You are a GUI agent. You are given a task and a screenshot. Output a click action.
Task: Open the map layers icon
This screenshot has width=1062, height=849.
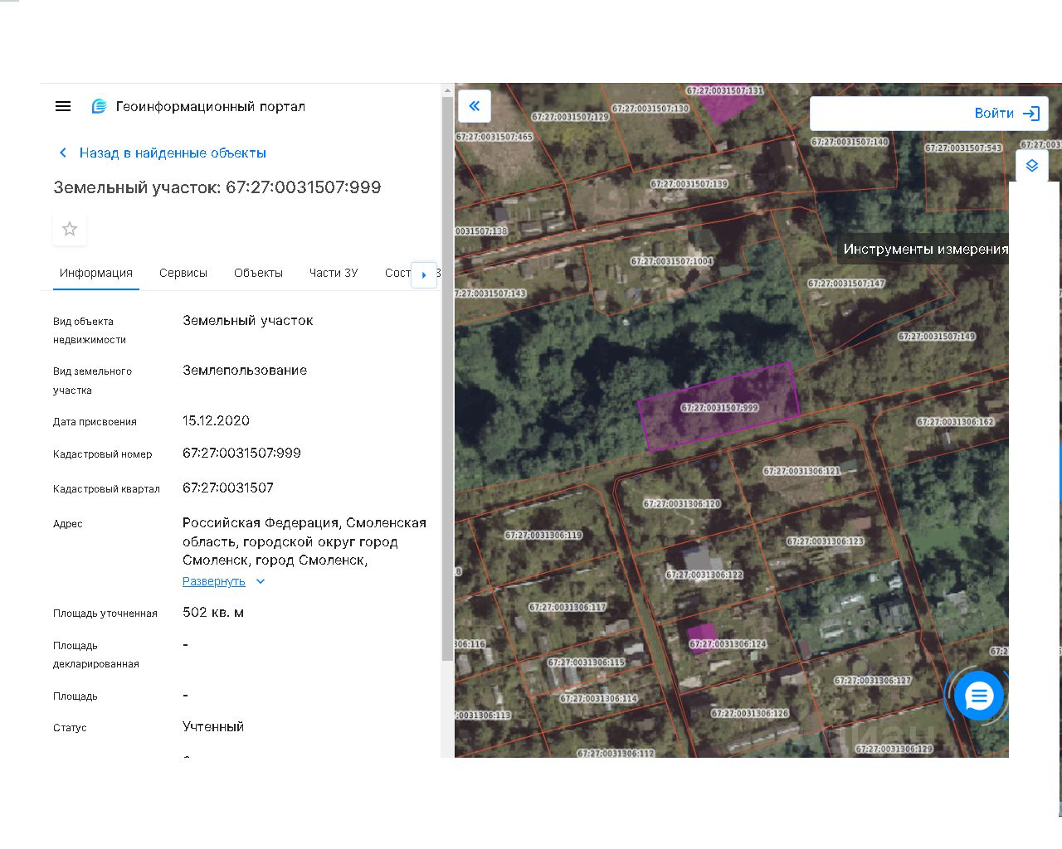click(1032, 166)
